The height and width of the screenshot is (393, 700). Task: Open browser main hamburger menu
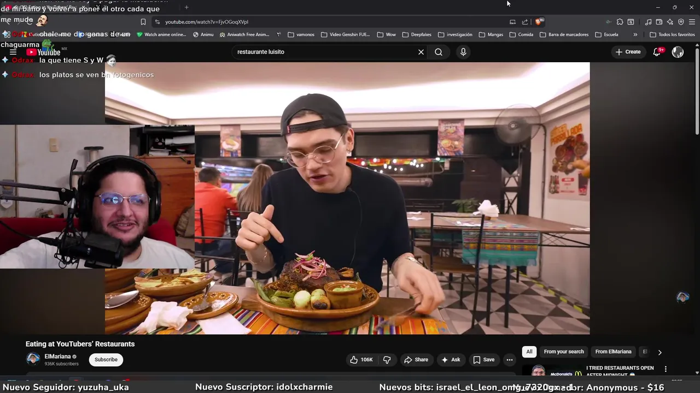692,22
